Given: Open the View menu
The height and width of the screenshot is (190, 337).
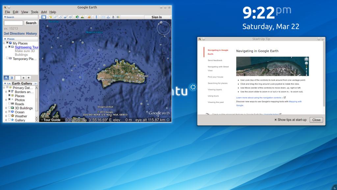Looking at the screenshot, I should [x=25, y=12].
